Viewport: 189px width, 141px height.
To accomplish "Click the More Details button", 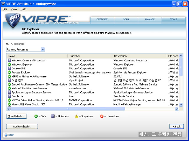I will pyautogui.click(x=17, y=116).
